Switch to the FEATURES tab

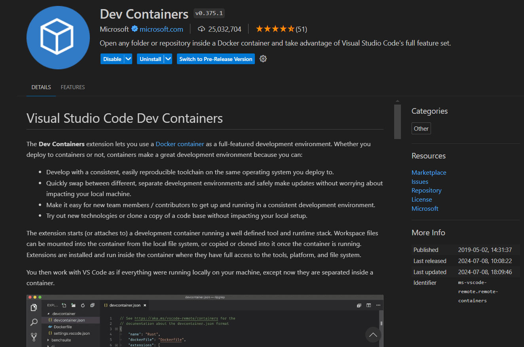(73, 87)
